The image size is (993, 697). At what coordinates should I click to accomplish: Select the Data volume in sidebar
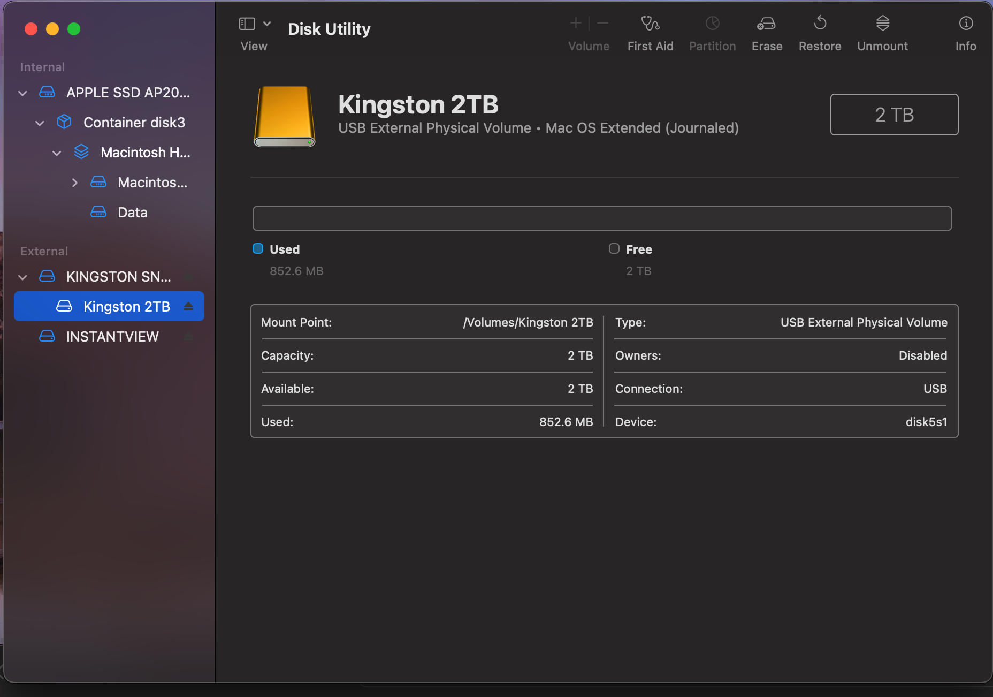tap(109, 212)
